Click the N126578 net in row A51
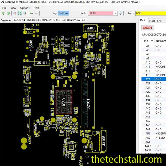 pyautogui.click(x=160, y=134)
